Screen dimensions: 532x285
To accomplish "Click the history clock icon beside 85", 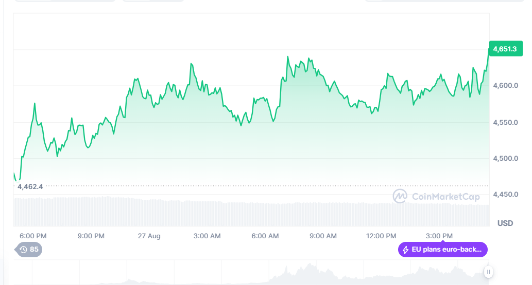I will click(23, 250).
